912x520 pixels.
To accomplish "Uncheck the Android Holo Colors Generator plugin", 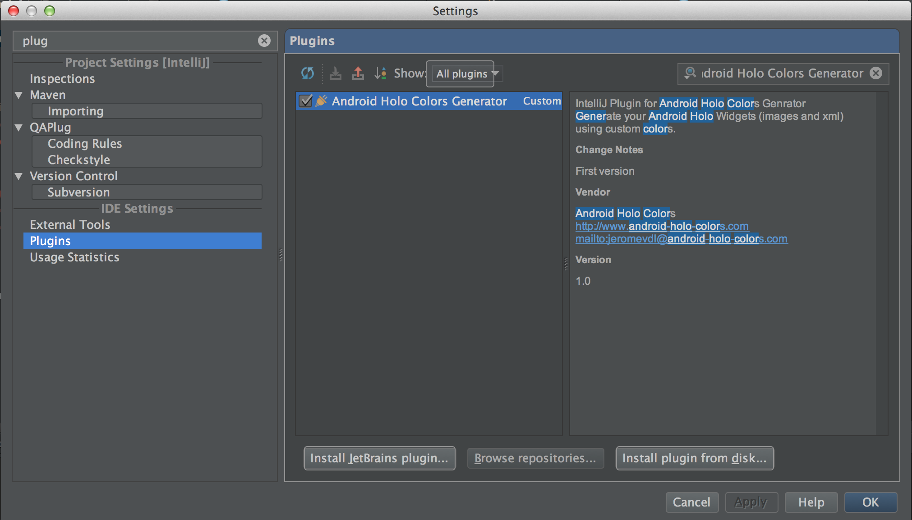I will (x=306, y=101).
